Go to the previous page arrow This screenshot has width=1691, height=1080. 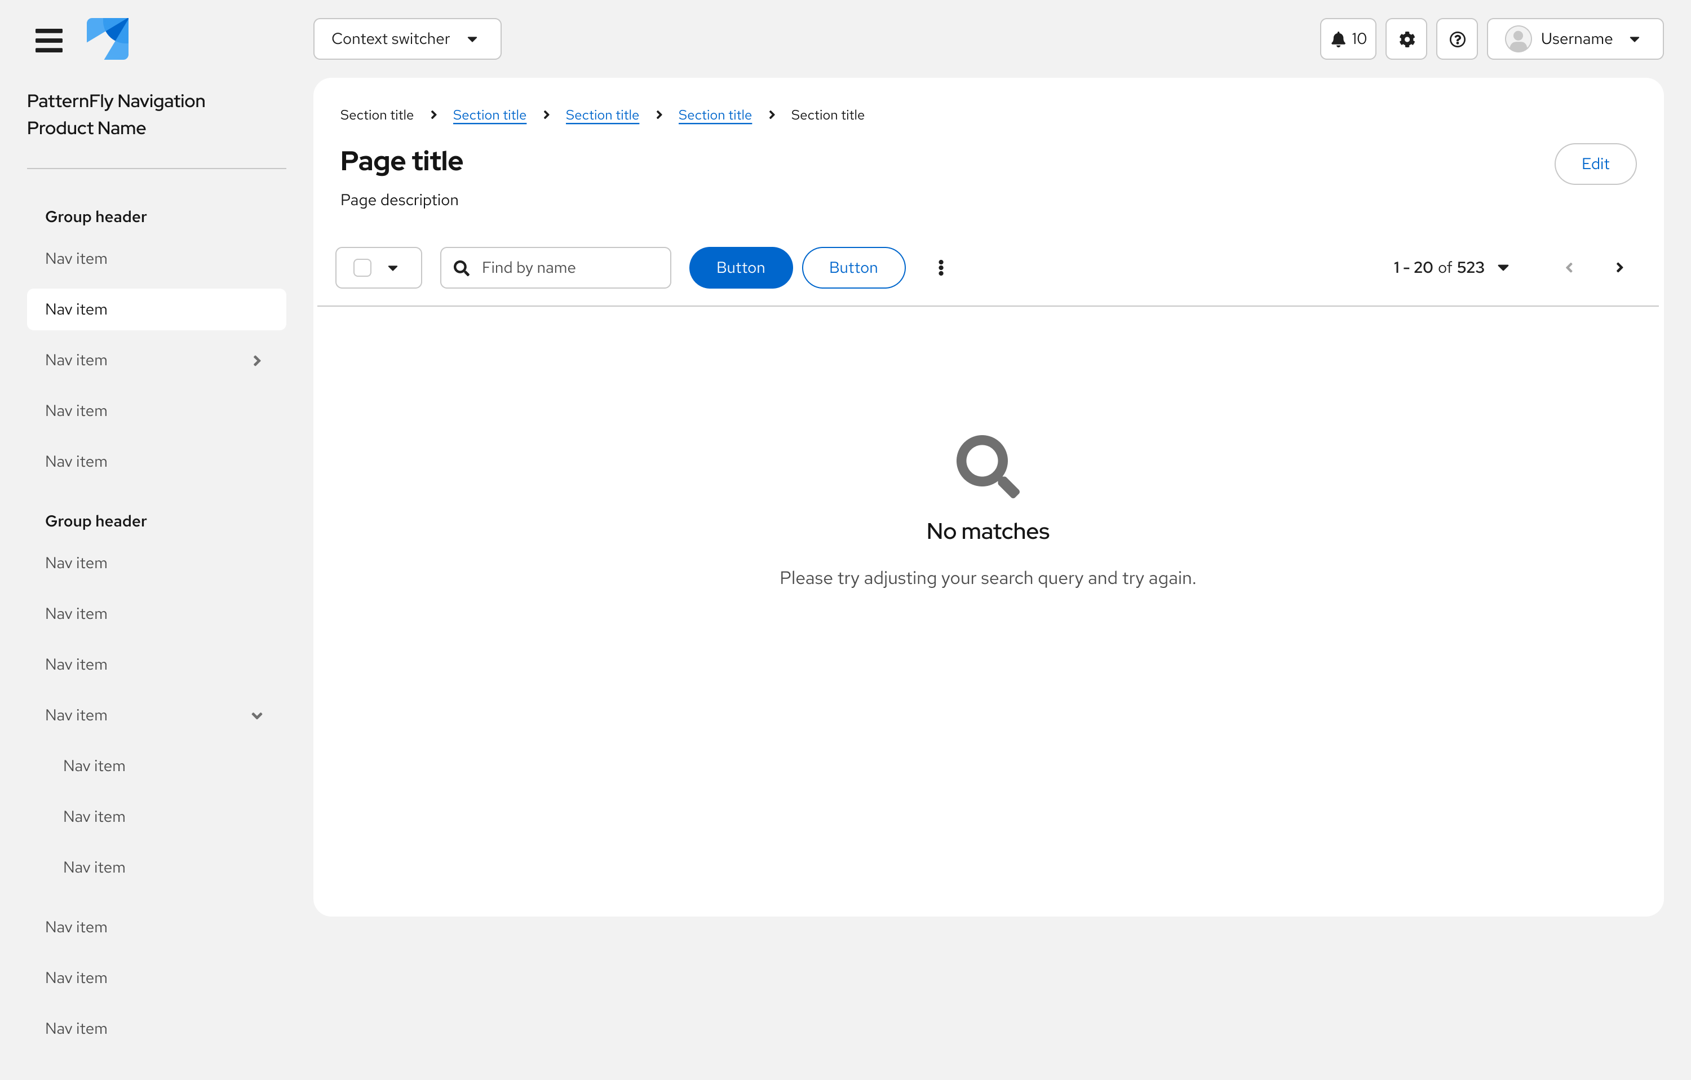pos(1569,267)
